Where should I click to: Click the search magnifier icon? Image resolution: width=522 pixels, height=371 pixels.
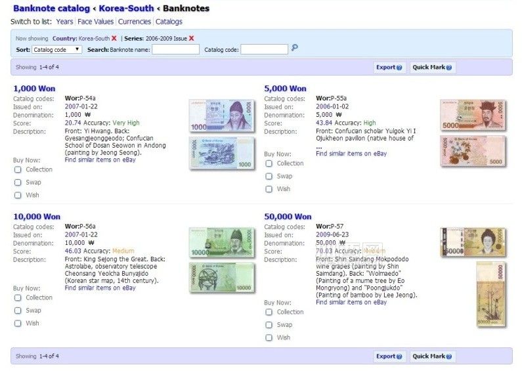click(x=295, y=48)
